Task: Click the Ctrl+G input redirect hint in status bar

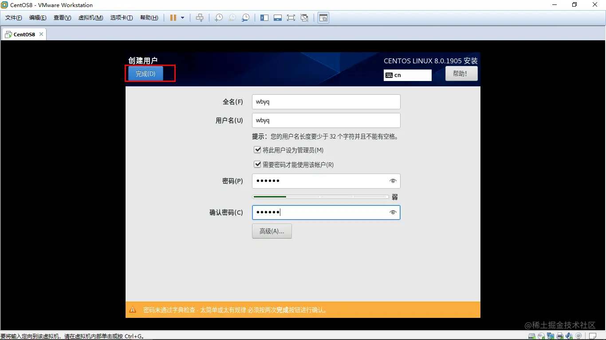Action: point(73,336)
